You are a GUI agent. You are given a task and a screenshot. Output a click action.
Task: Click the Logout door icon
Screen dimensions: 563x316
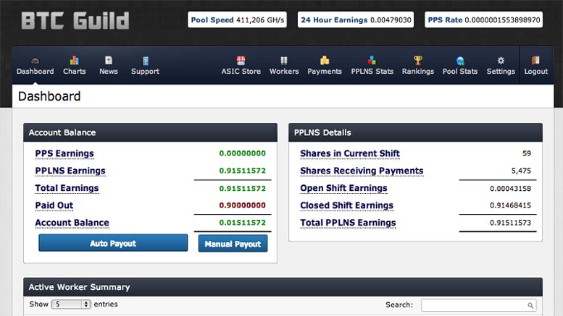click(535, 60)
